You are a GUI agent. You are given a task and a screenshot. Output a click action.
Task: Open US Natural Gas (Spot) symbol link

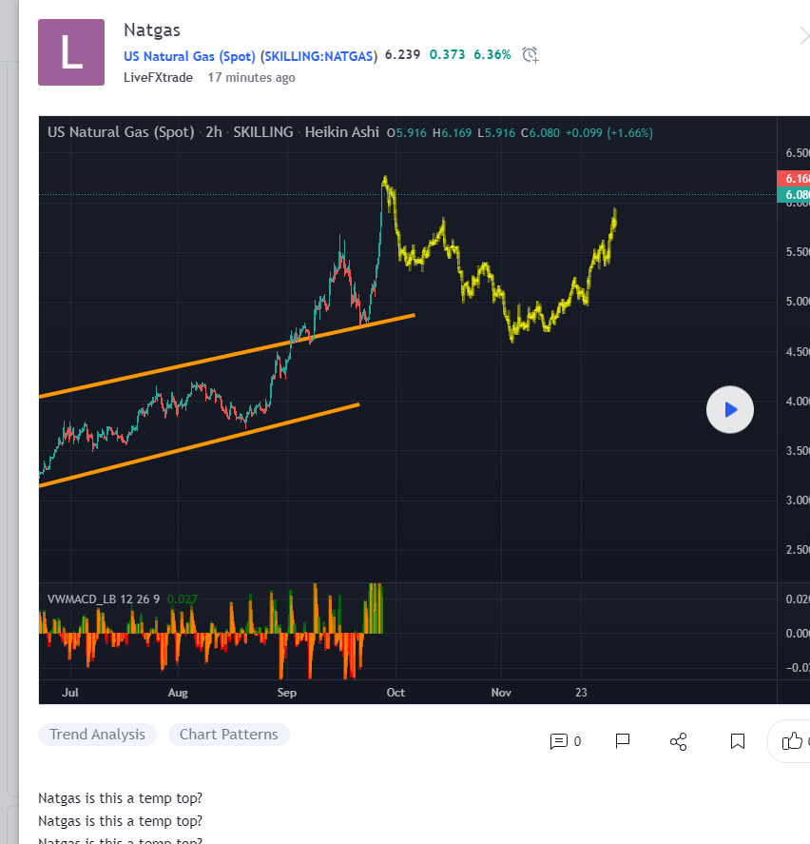(189, 55)
